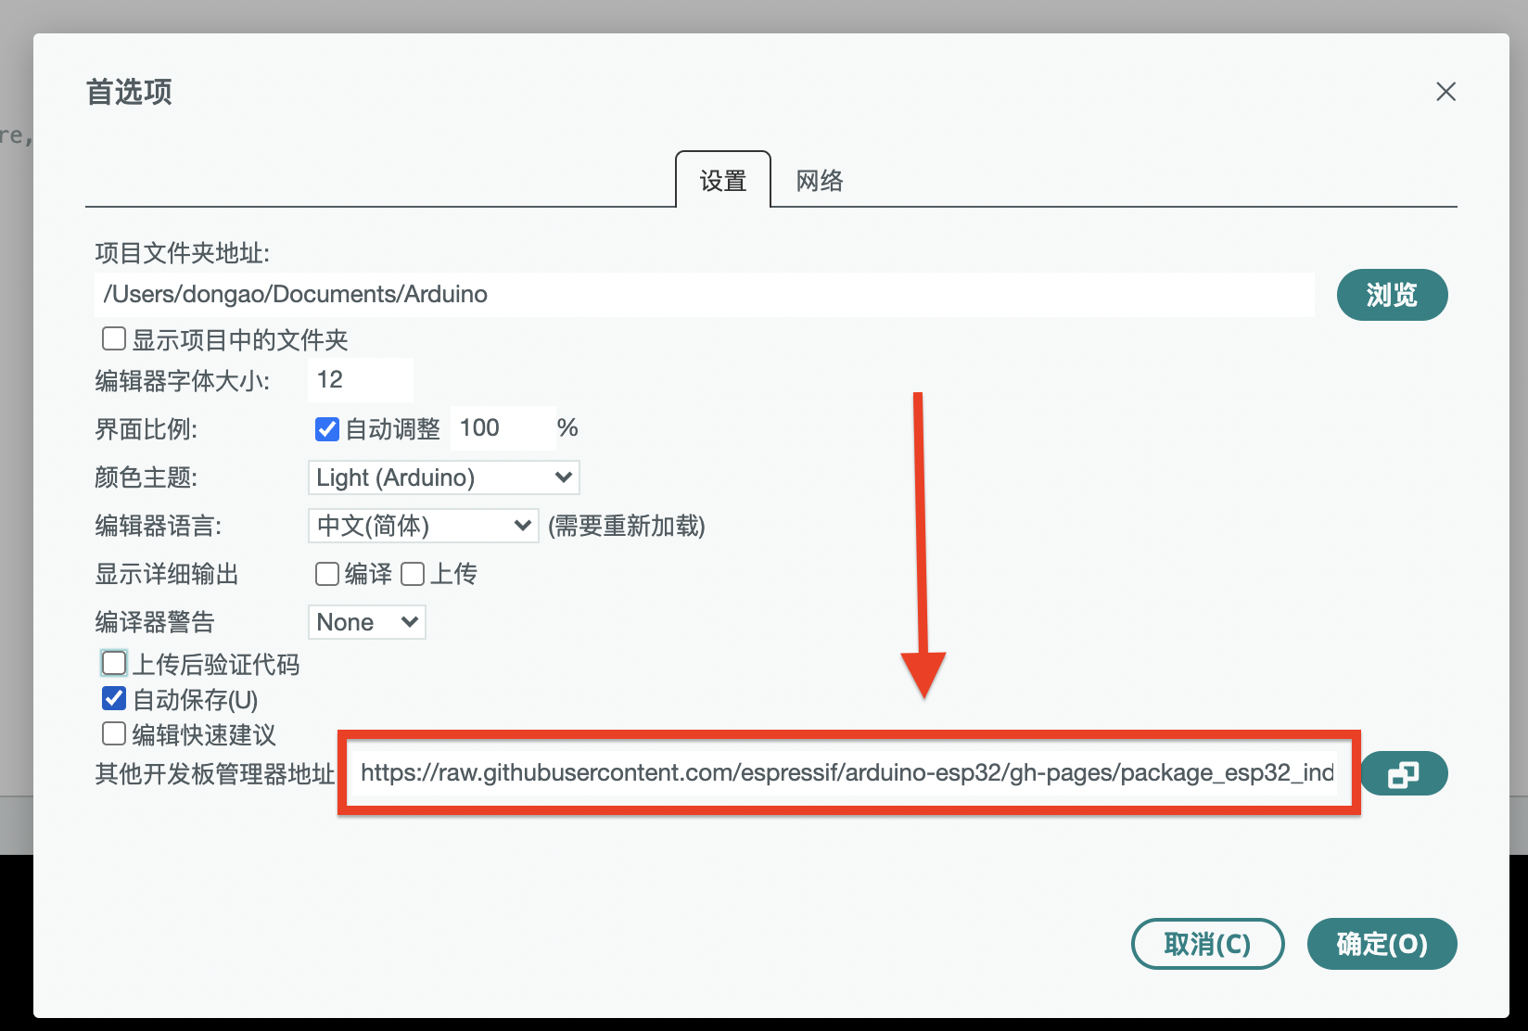Image resolution: width=1528 pixels, height=1031 pixels.
Task: Enable 显示项目中的文件夹 checkbox
Action: click(114, 338)
